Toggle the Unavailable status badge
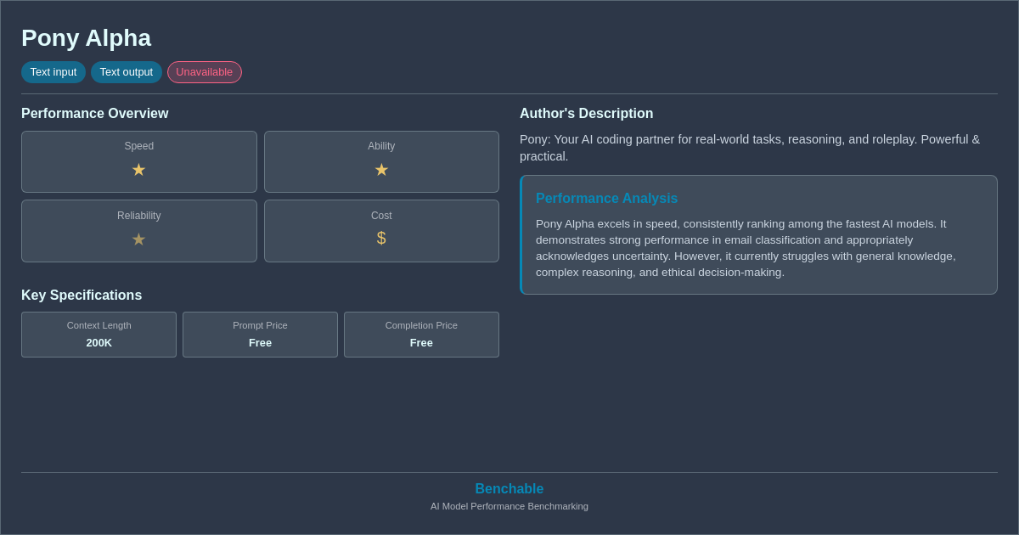The image size is (1019, 535). 204,72
